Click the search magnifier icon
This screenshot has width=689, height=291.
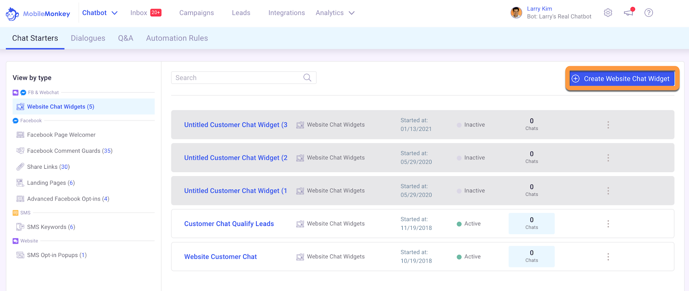pyautogui.click(x=307, y=77)
